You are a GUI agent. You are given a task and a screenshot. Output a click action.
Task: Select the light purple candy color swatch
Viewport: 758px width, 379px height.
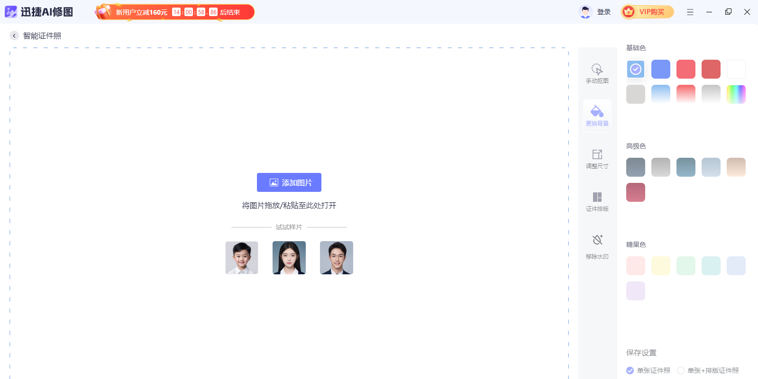tap(635, 291)
